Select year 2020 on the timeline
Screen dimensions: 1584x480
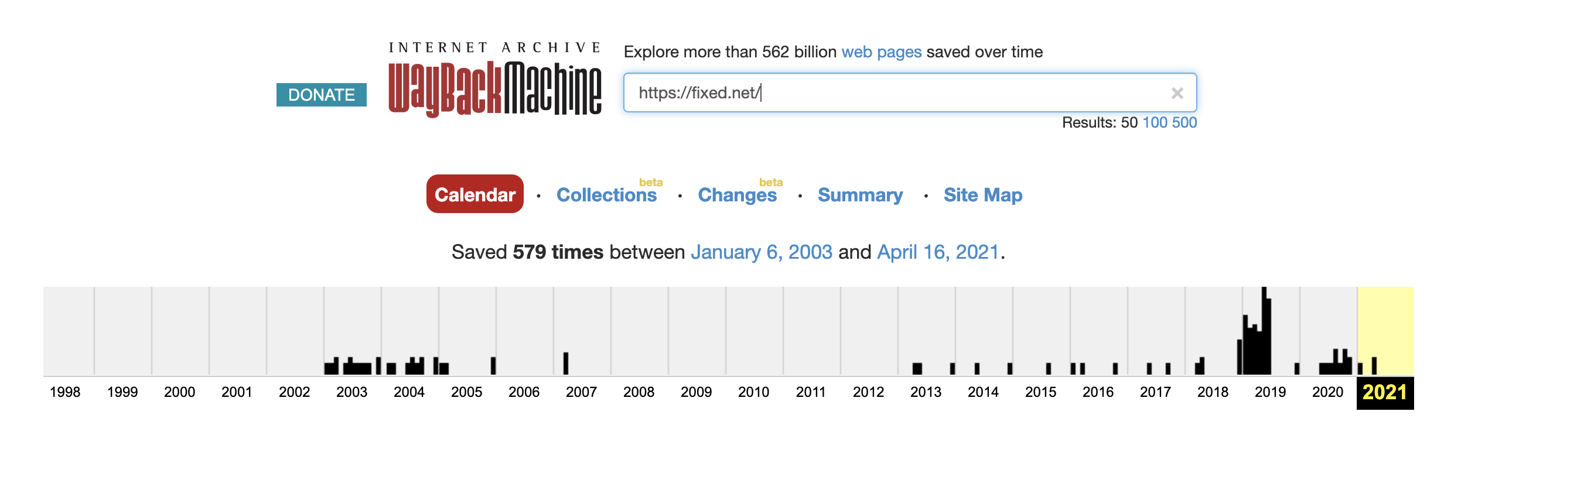(1327, 392)
